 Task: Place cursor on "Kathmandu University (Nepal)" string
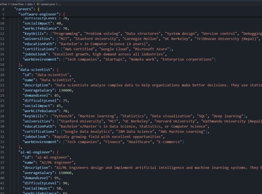(x=232, y=121)
